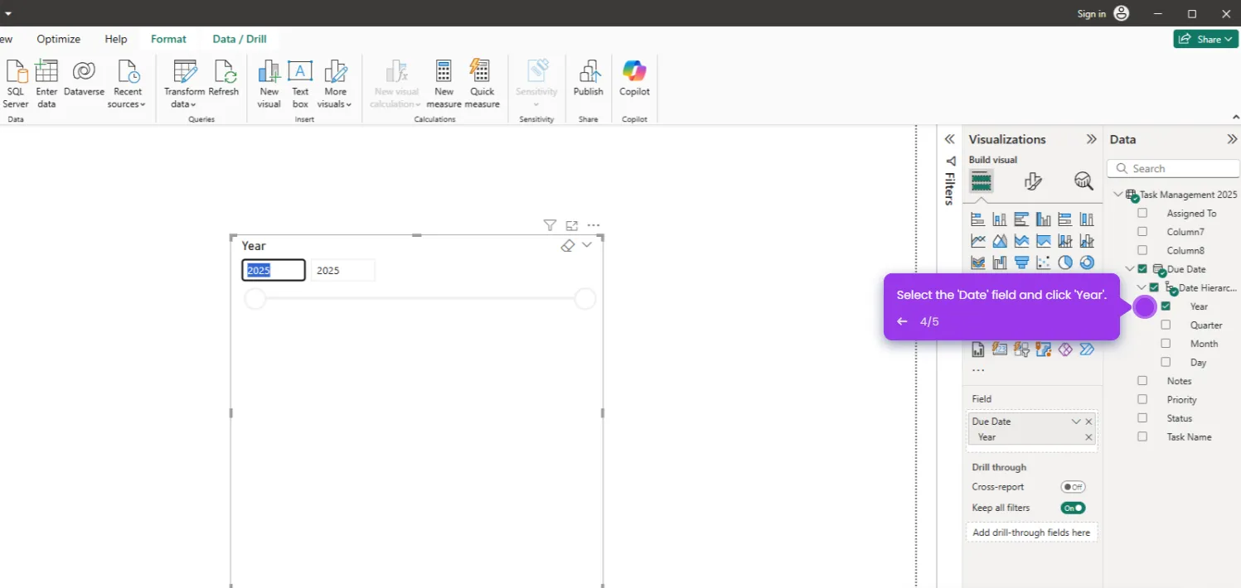This screenshot has width=1241, height=588.
Task: Click the slicer filter icon
Action: tap(550, 225)
